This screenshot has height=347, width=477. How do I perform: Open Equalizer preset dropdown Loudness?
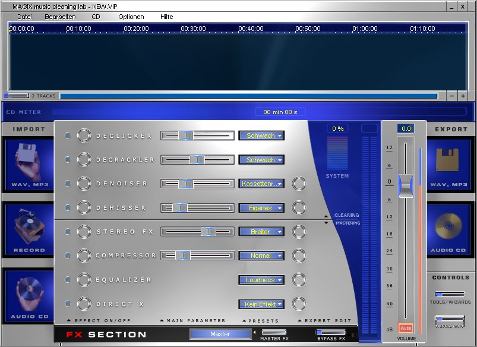pyautogui.click(x=261, y=280)
